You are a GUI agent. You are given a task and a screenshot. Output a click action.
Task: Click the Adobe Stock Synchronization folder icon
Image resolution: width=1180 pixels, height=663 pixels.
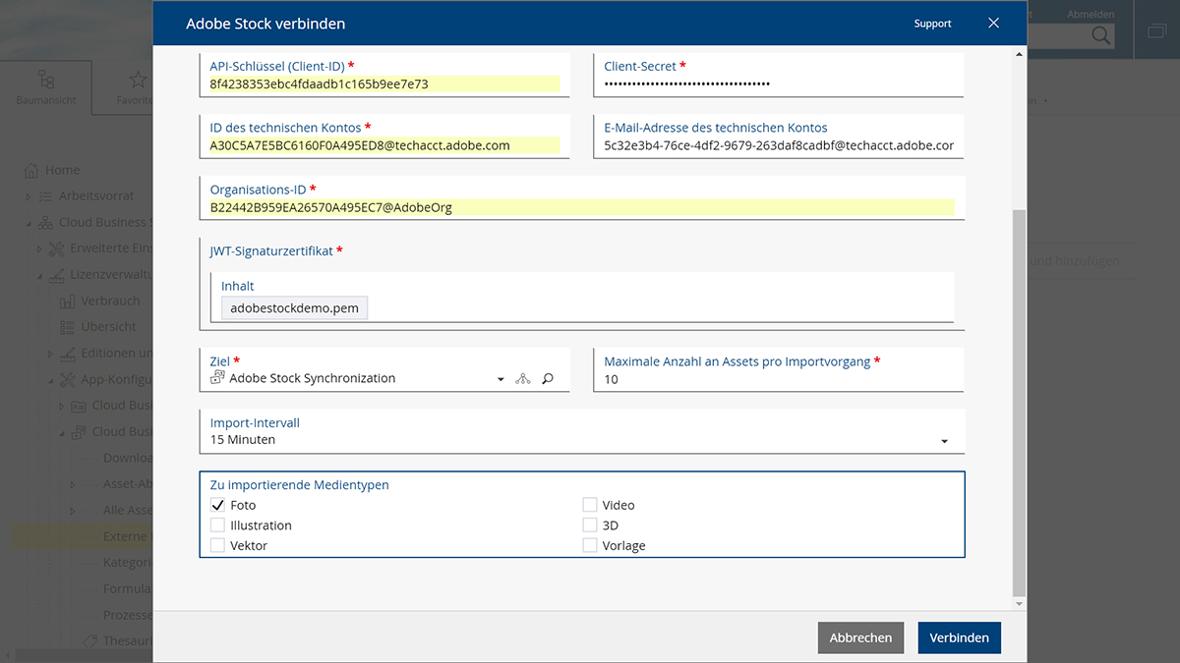point(217,378)
